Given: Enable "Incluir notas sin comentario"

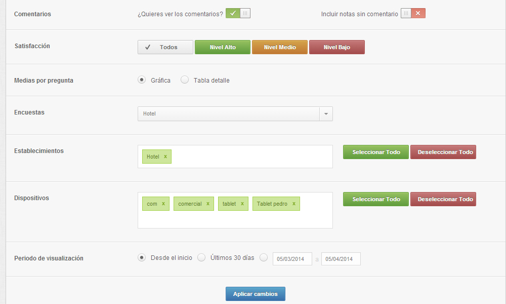Looking at the screenshot, I should 406,13.
